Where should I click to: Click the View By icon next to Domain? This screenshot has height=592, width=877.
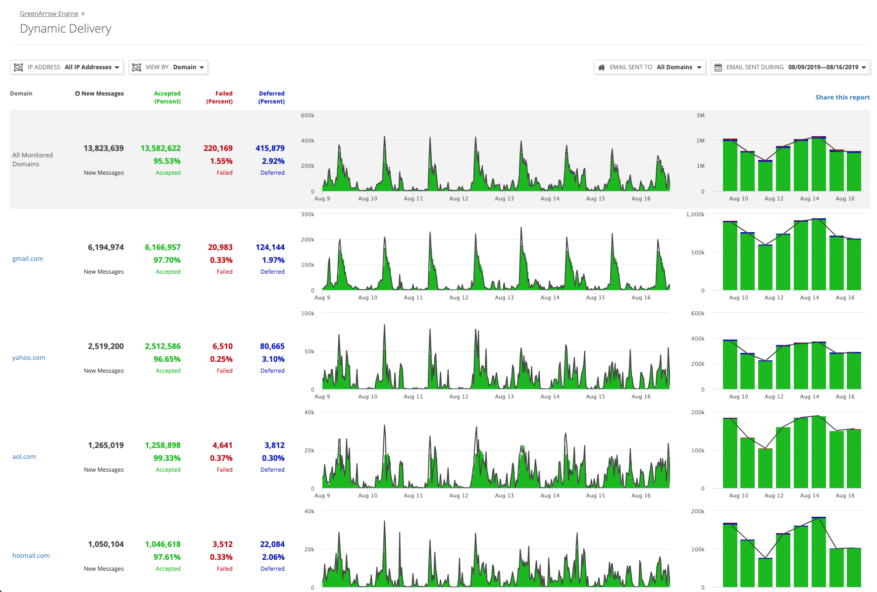pos(137,67)
